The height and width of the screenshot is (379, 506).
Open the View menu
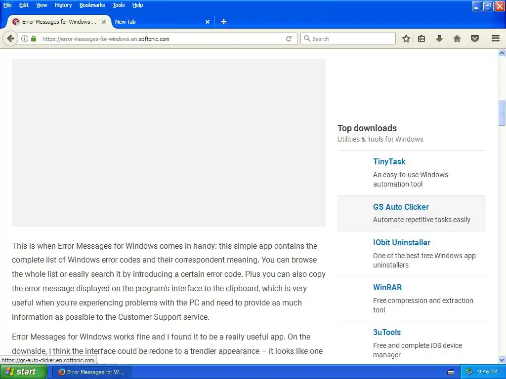42,5
